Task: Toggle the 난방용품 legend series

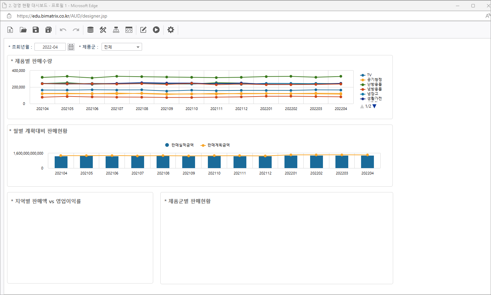Action: tap(374, 84)
